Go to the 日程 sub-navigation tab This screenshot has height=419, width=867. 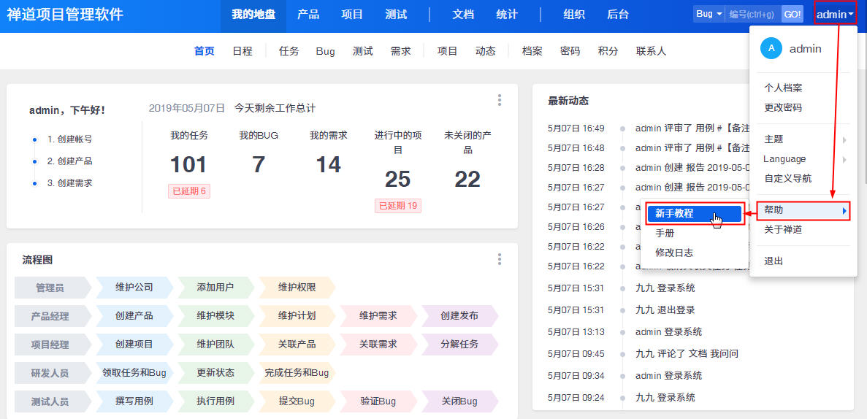(242, 51)
